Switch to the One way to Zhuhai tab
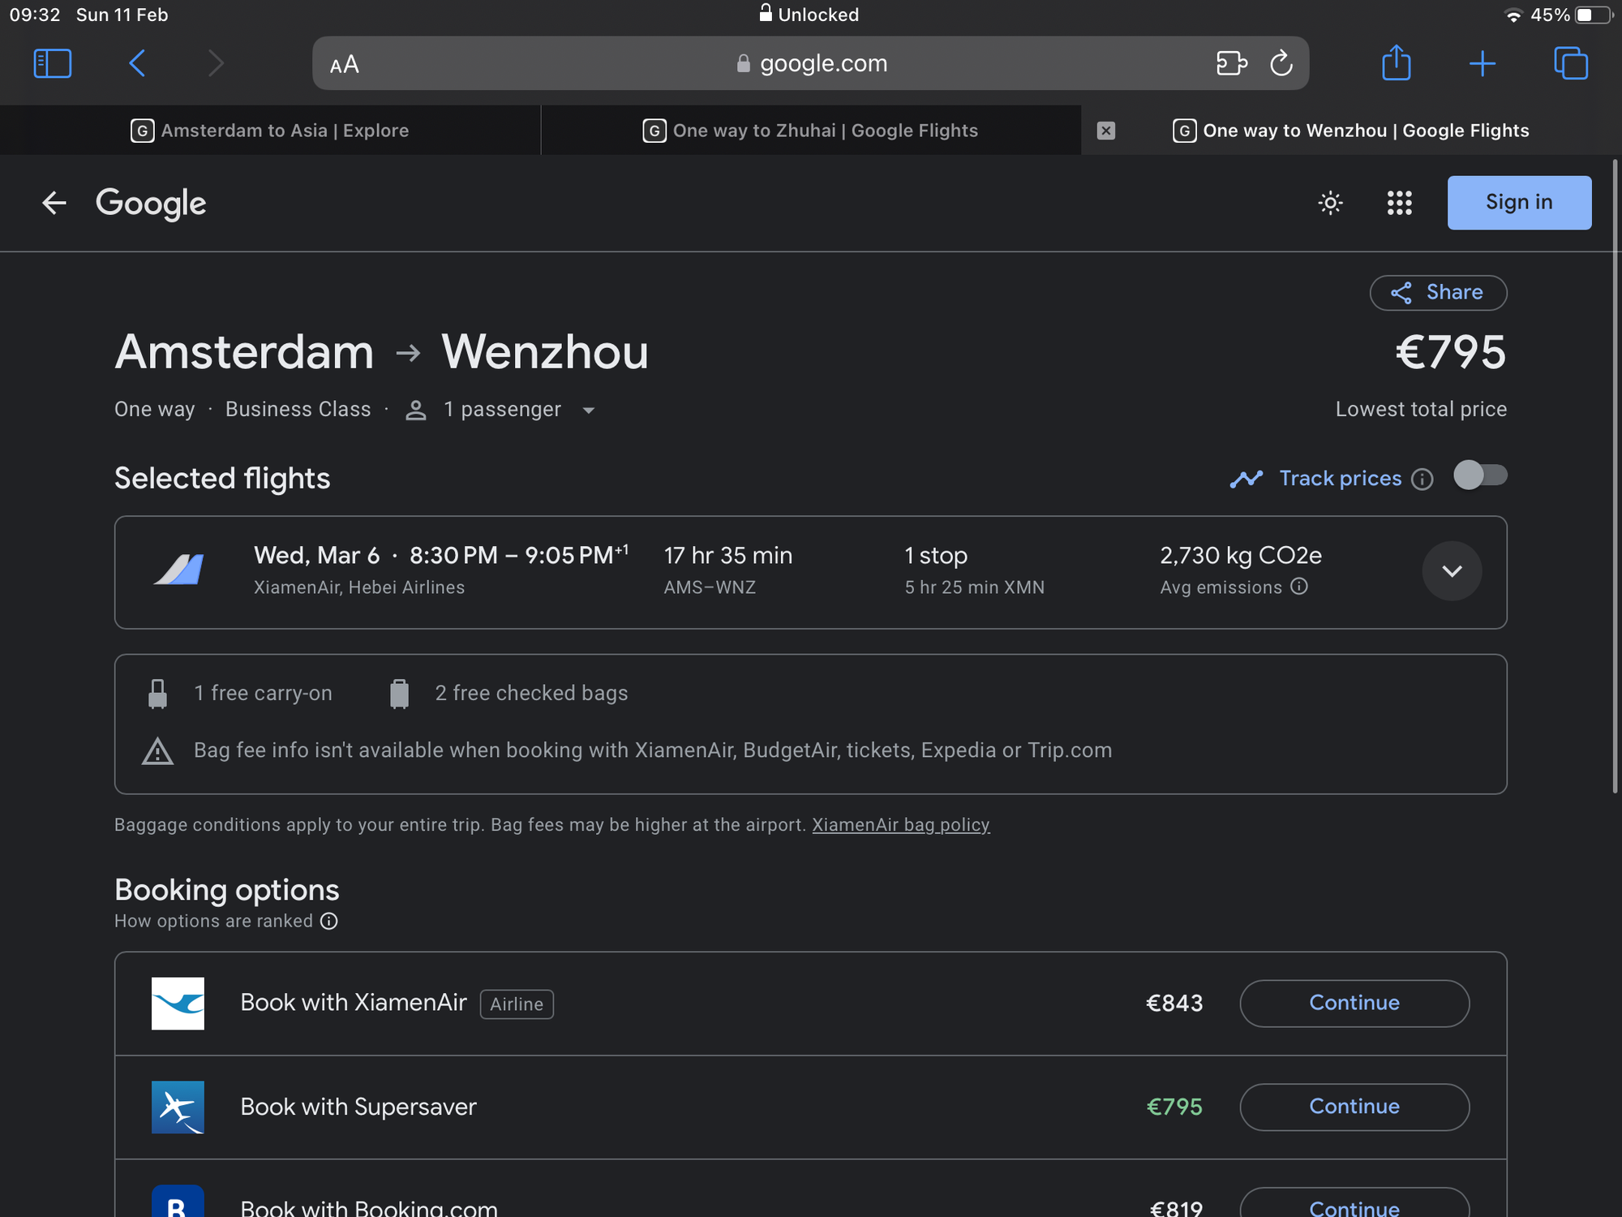This screenshot has width=1622, height=1217. (x=811, y=131)
